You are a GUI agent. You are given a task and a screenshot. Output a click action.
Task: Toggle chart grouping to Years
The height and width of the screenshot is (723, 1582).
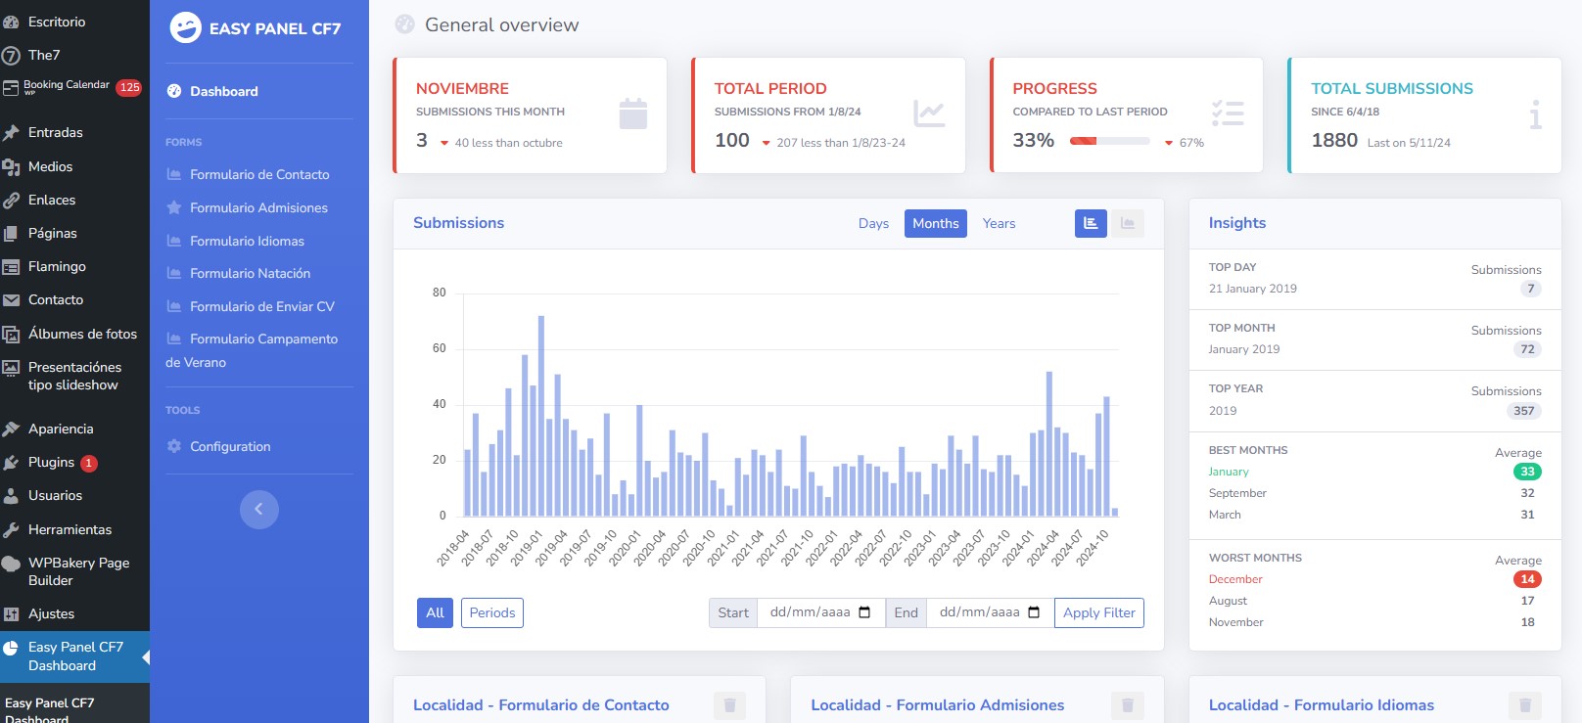[999, 224]
